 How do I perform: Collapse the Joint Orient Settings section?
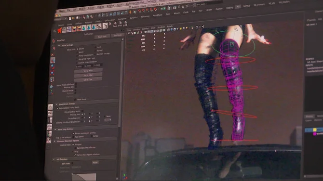56,104
